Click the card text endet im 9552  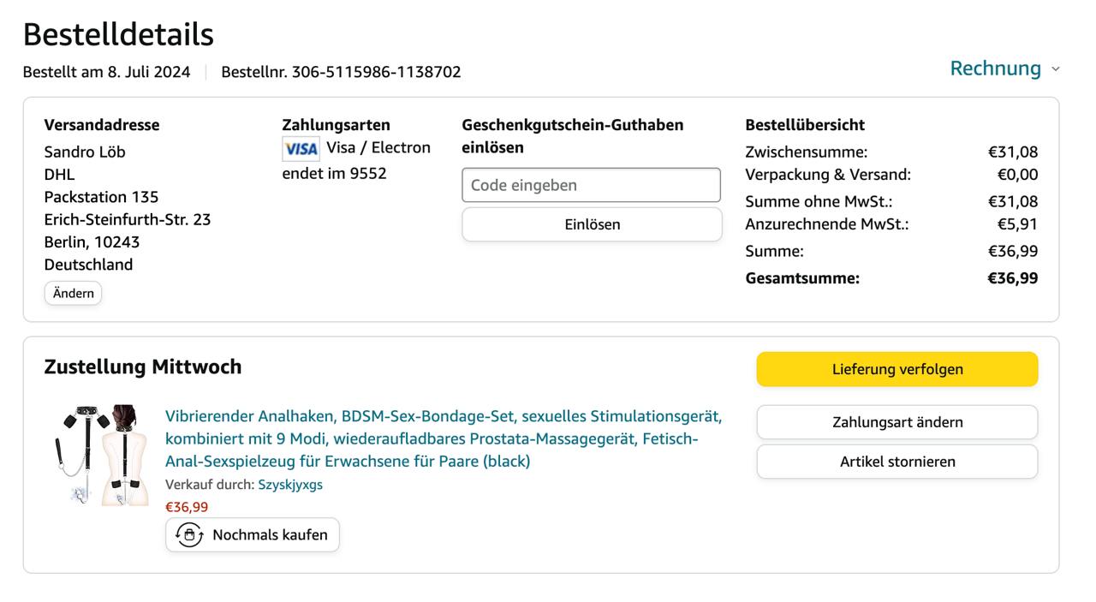[334, 174]
